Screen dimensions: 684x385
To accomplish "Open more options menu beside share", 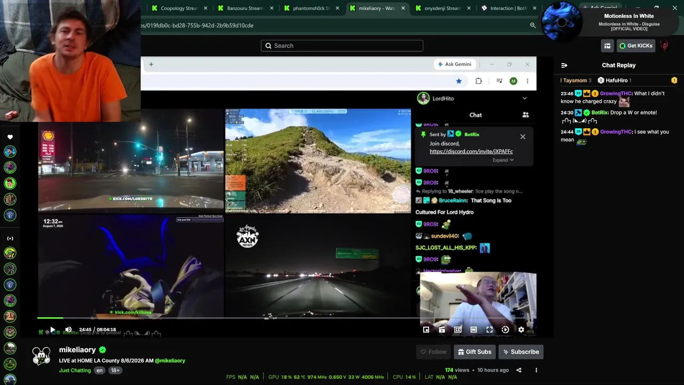I will pyautogui.click(x=536, y=370).
